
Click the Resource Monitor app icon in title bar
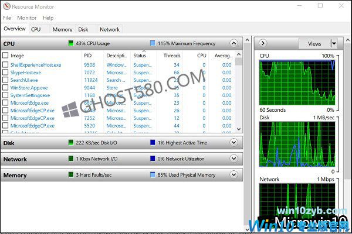pos(6,6)
